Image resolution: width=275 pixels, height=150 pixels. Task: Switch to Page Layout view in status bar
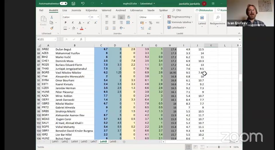(x=195, y=147)
